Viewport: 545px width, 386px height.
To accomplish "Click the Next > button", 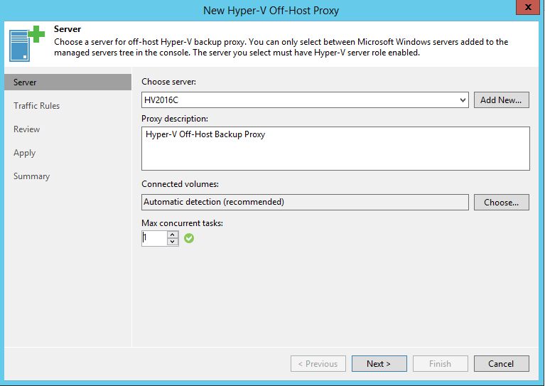I will 379,364.
